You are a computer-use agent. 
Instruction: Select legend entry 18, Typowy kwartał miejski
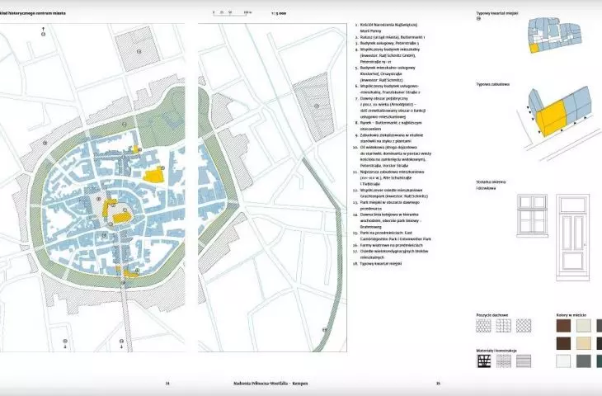377,263
